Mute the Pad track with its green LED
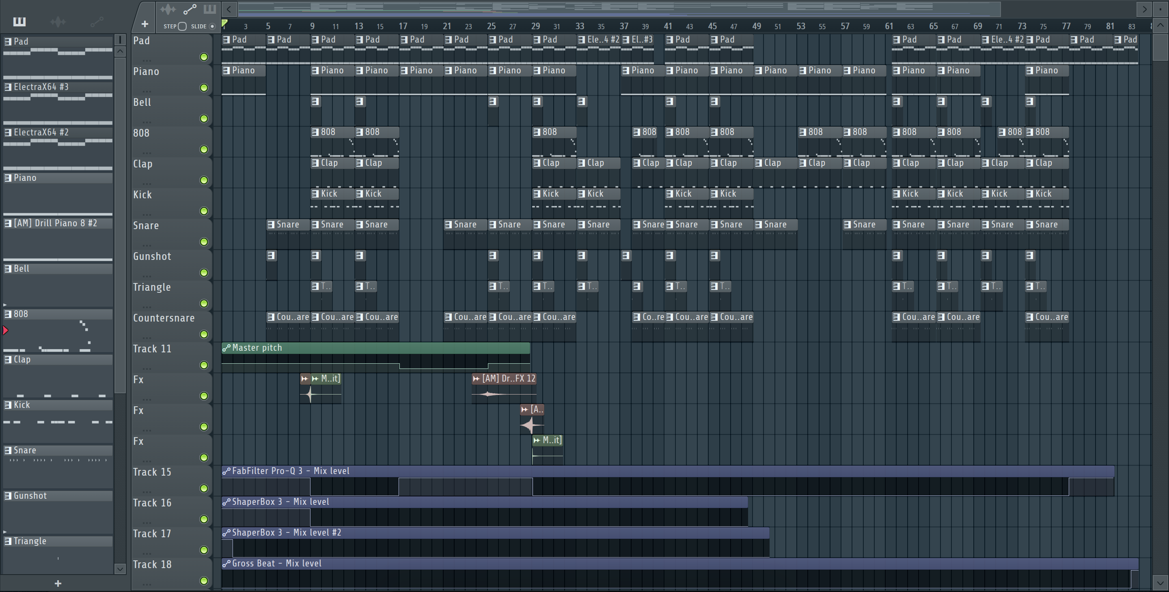The image size is (1169, 592). (x=204, y=57)
